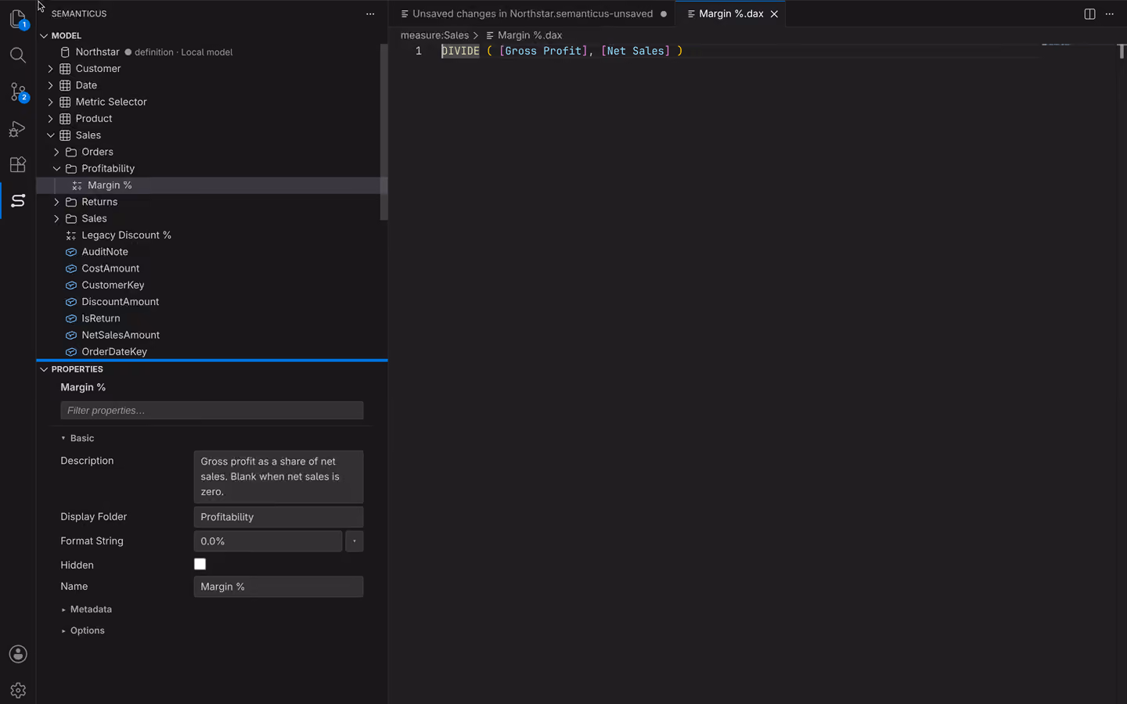The width and height of the screenshot is (1127, 704).
Task: Open Run and Debug view icon
Action: coord(18,128)
